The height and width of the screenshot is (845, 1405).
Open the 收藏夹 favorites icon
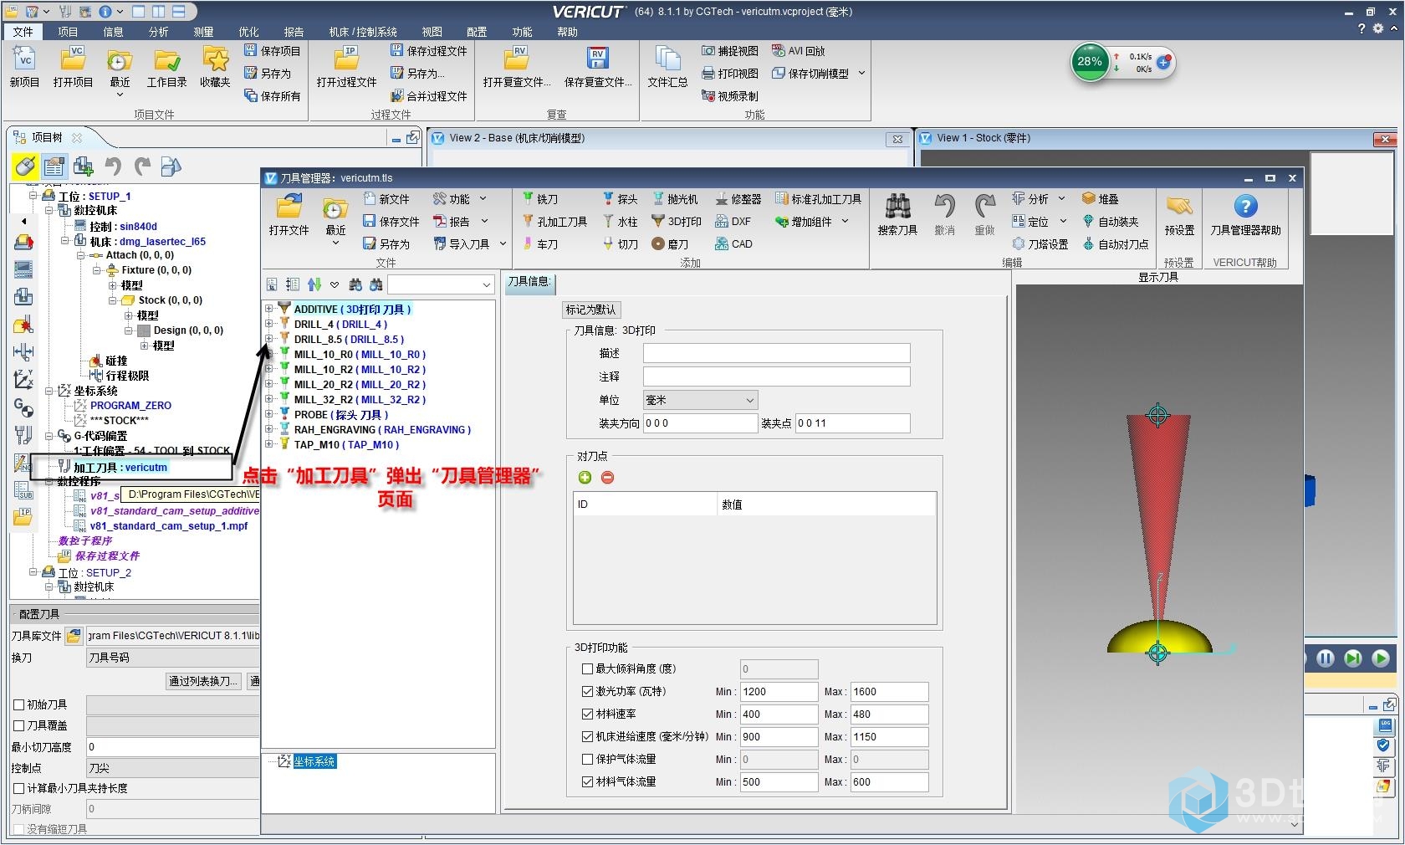(x=215, y=67)
